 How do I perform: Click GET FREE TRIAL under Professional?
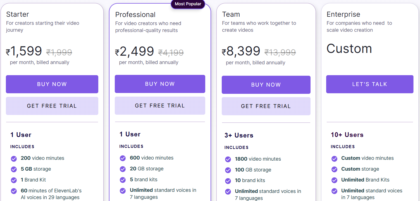click(x=160, y=106)
